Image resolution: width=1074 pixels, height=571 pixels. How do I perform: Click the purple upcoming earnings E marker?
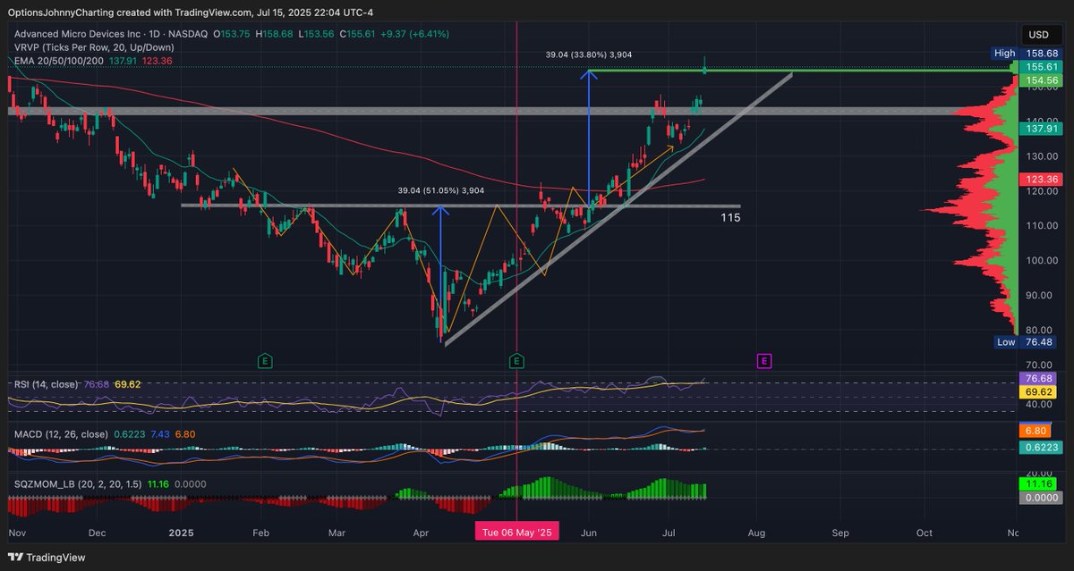point(764,361)
